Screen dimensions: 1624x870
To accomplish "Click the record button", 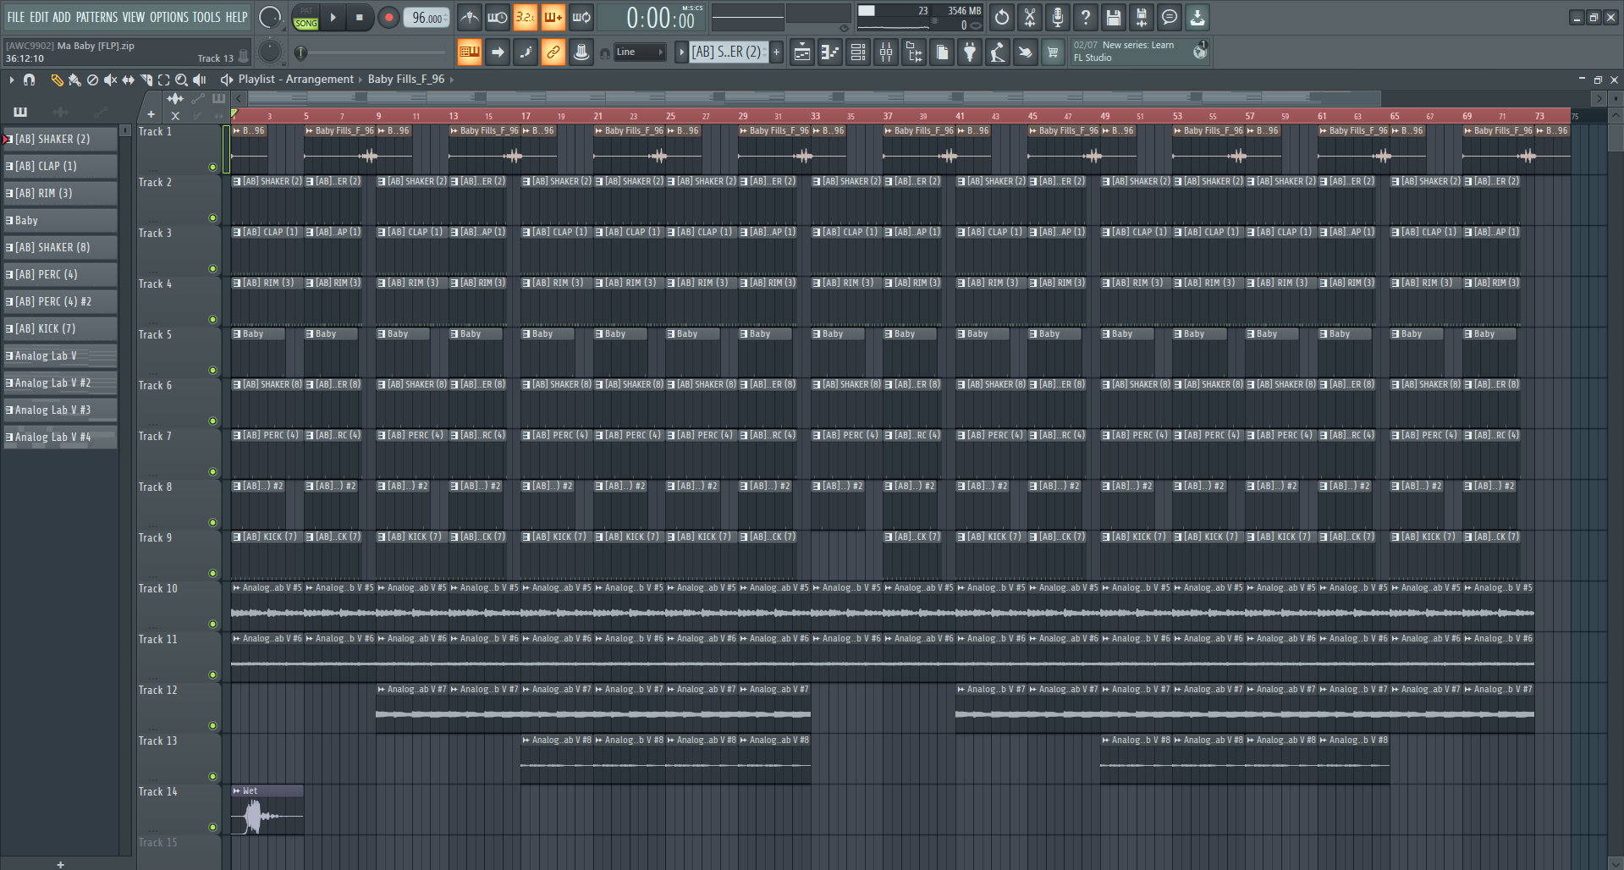I will [388, 17].
